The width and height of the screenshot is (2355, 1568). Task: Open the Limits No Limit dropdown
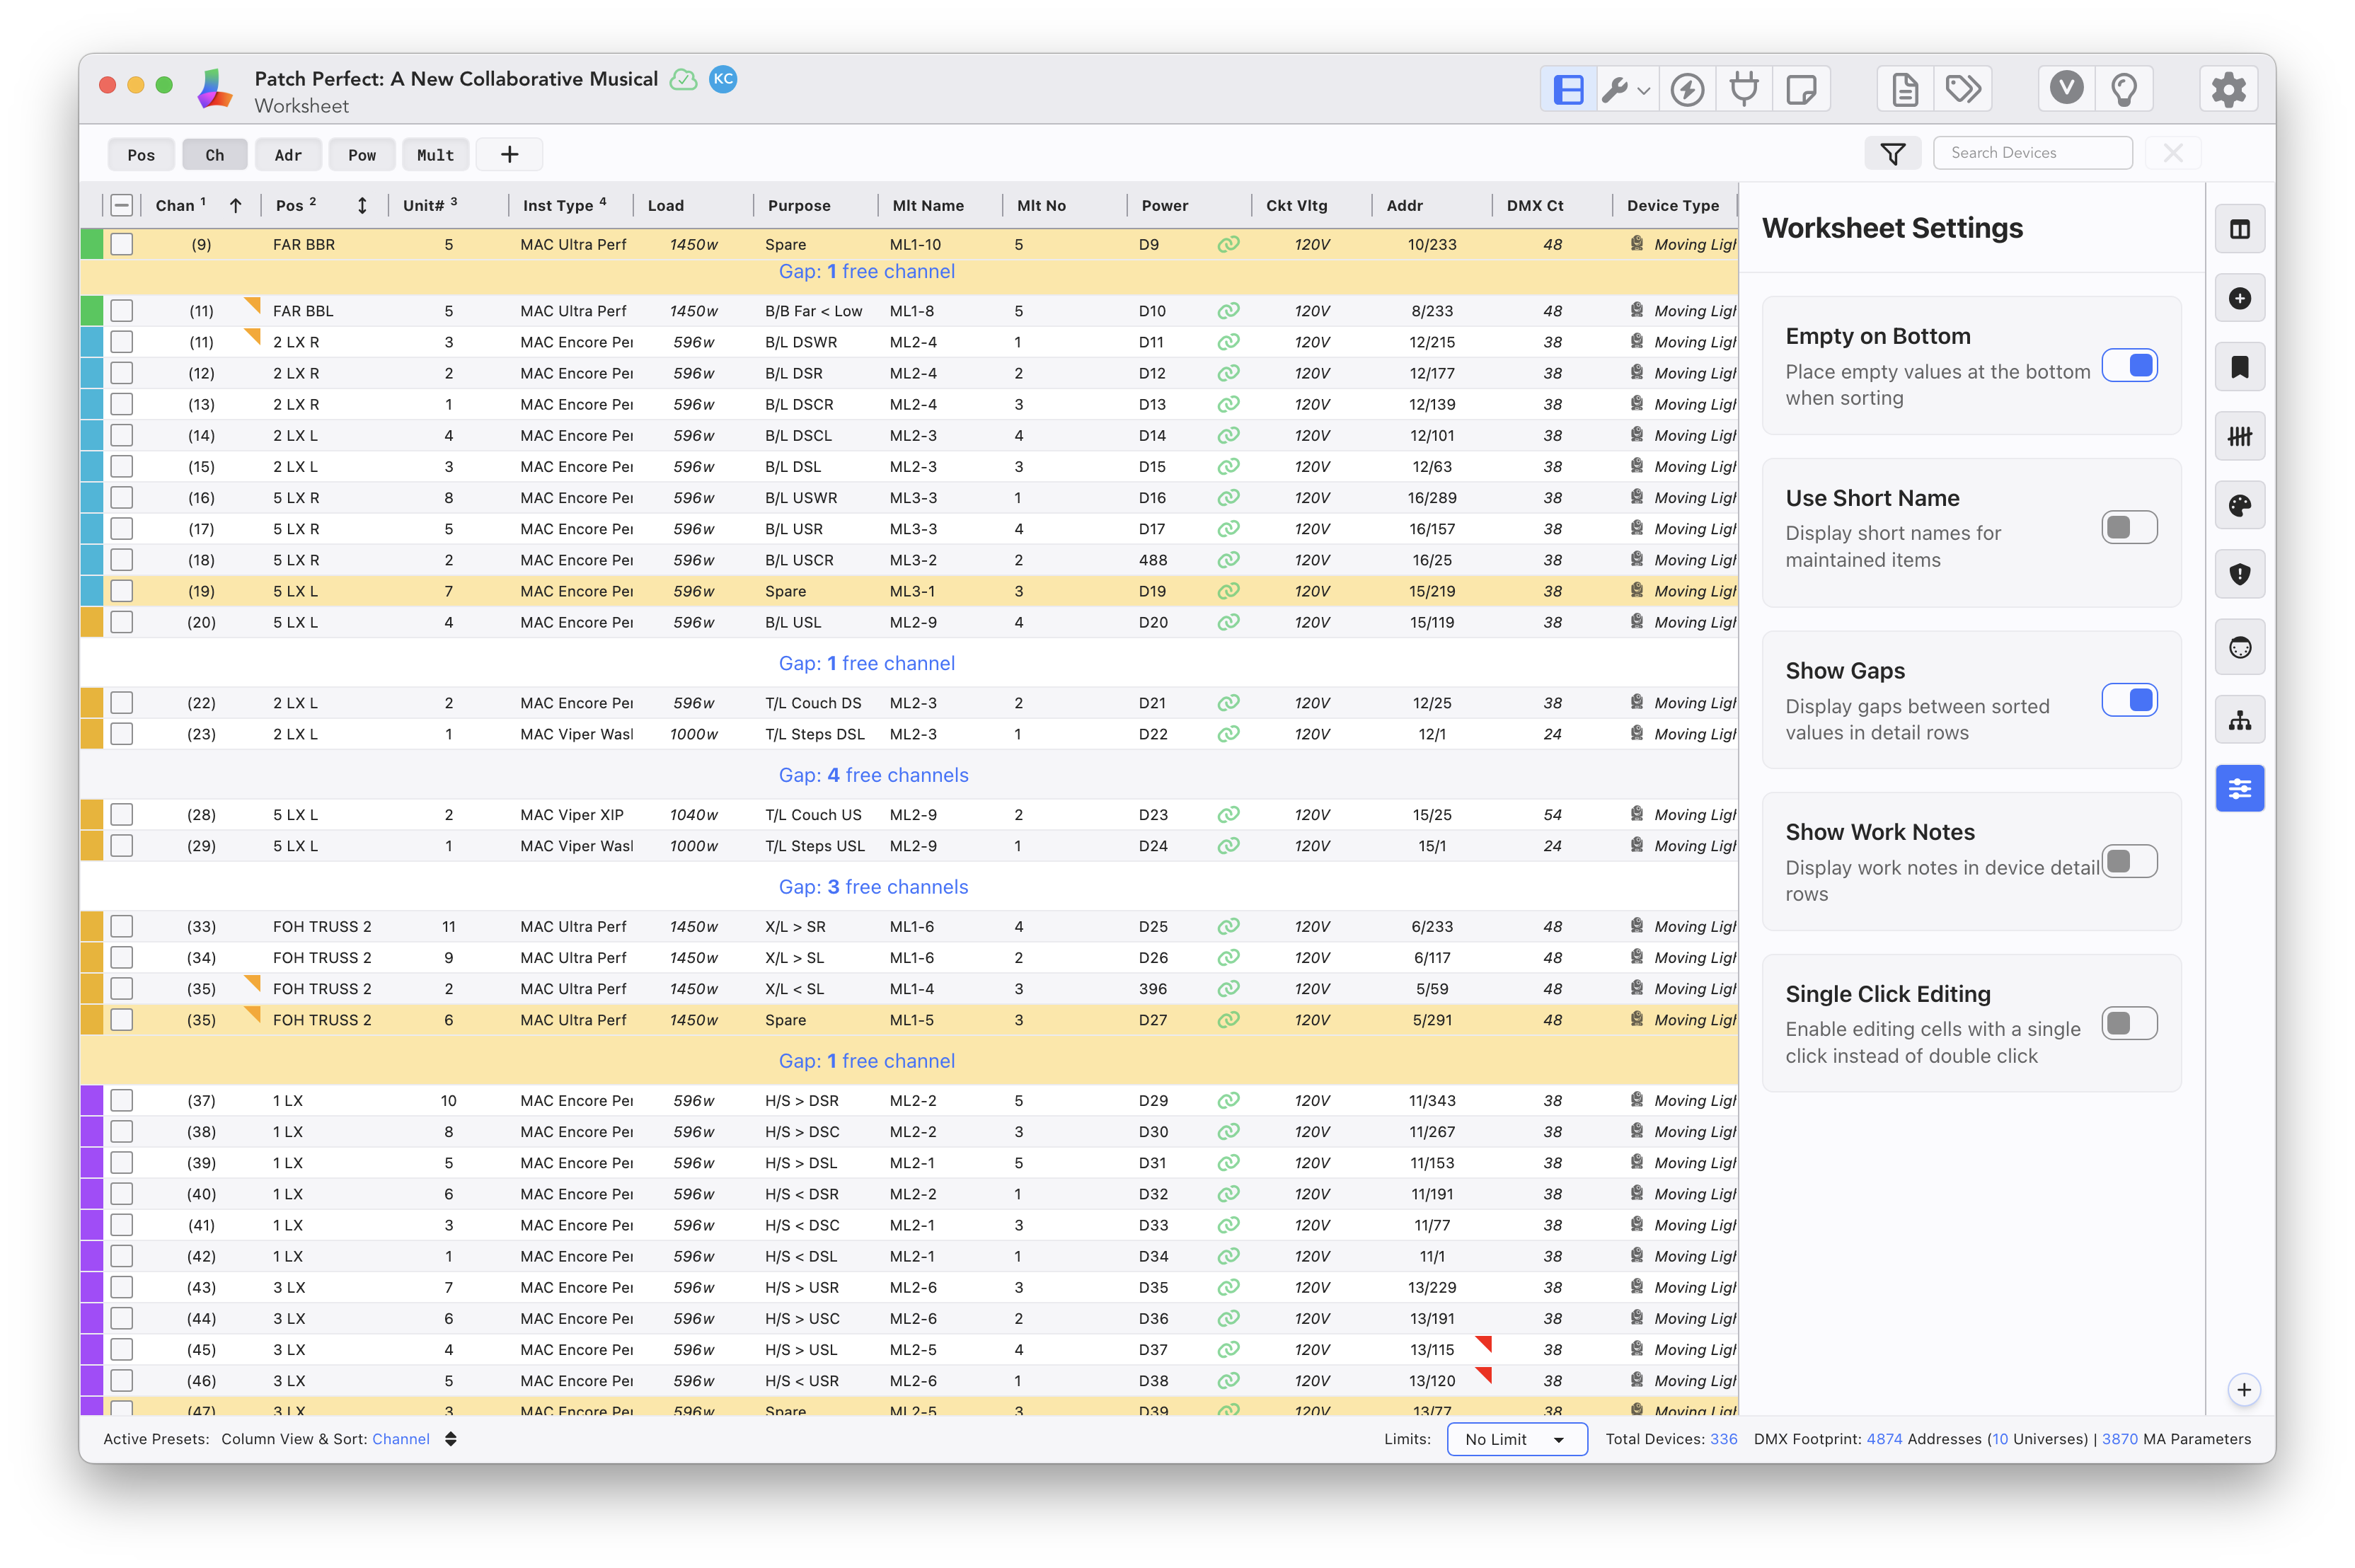[1516, 1439]
